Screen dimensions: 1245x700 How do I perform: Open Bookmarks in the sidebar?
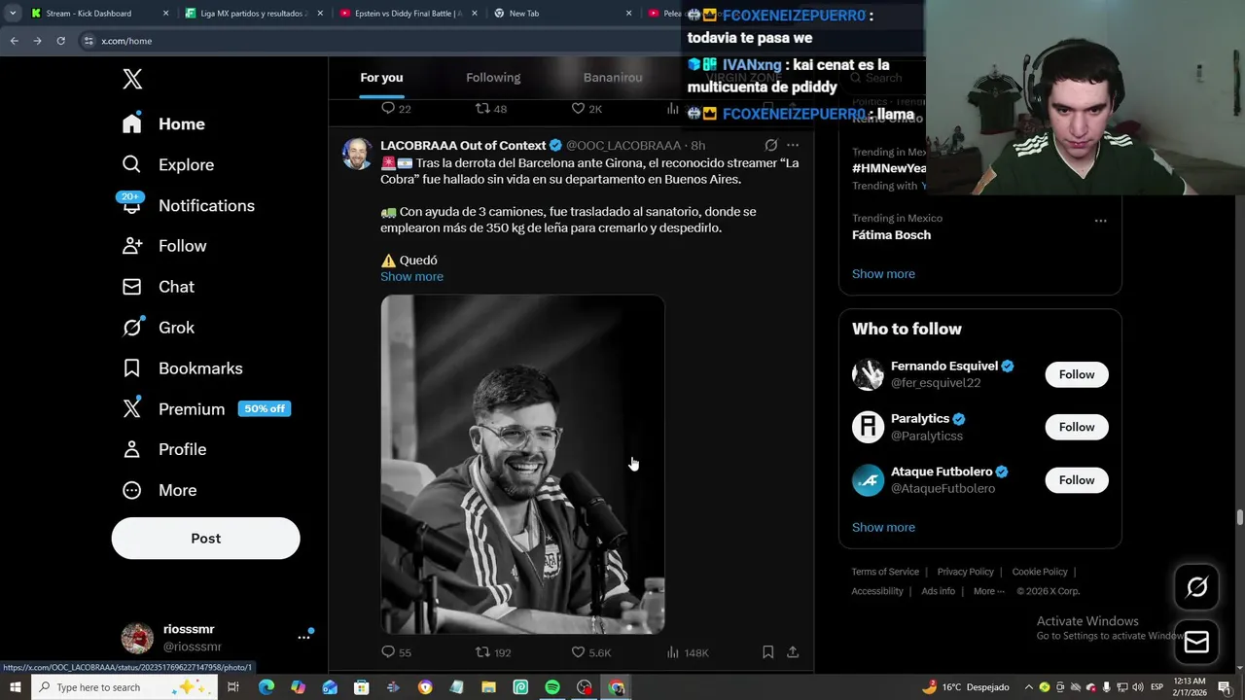point(182,368)
